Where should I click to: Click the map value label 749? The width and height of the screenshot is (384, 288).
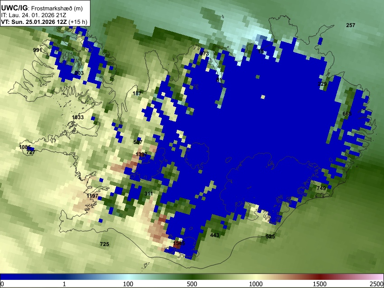[x=321, y=188]
